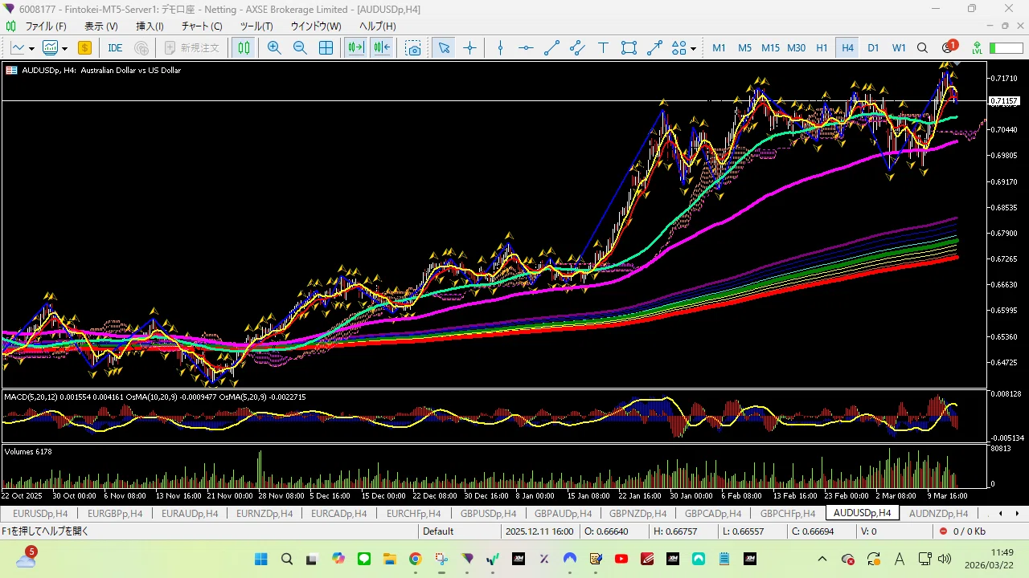Viewport: 1029px width, 578px height.
Task: Click the 0.71157 current price label
Action: coord(1004,101)
